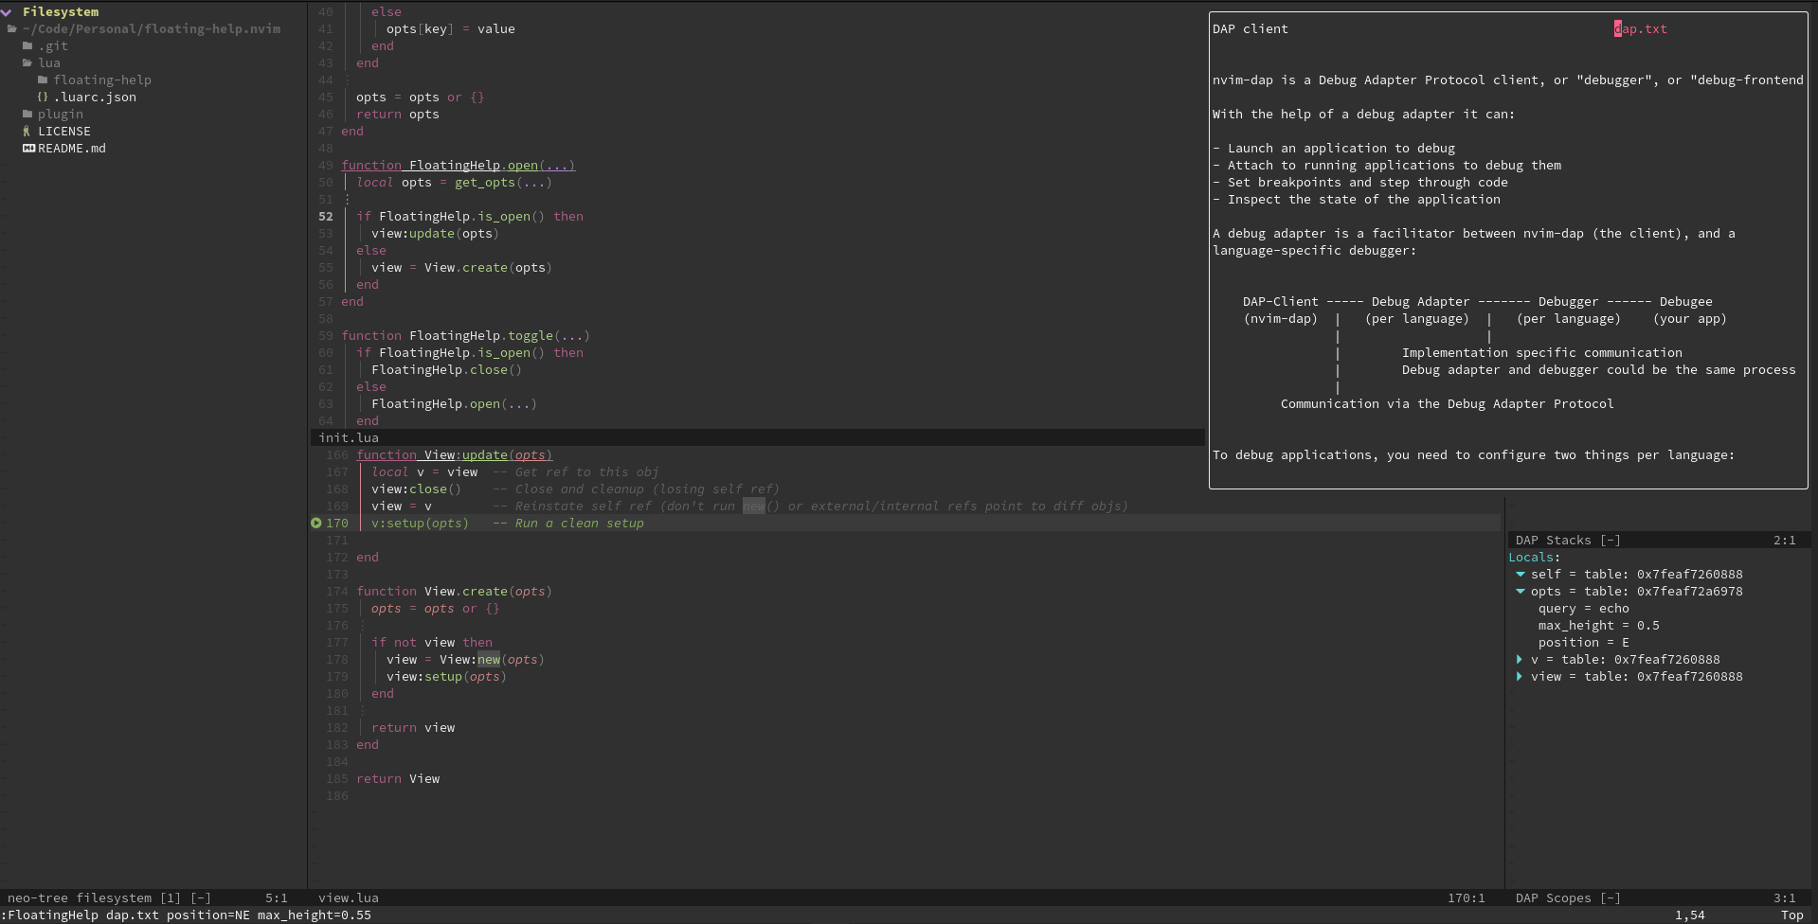
Task: Click the plugin folder icon
Action: click(27, 114)
